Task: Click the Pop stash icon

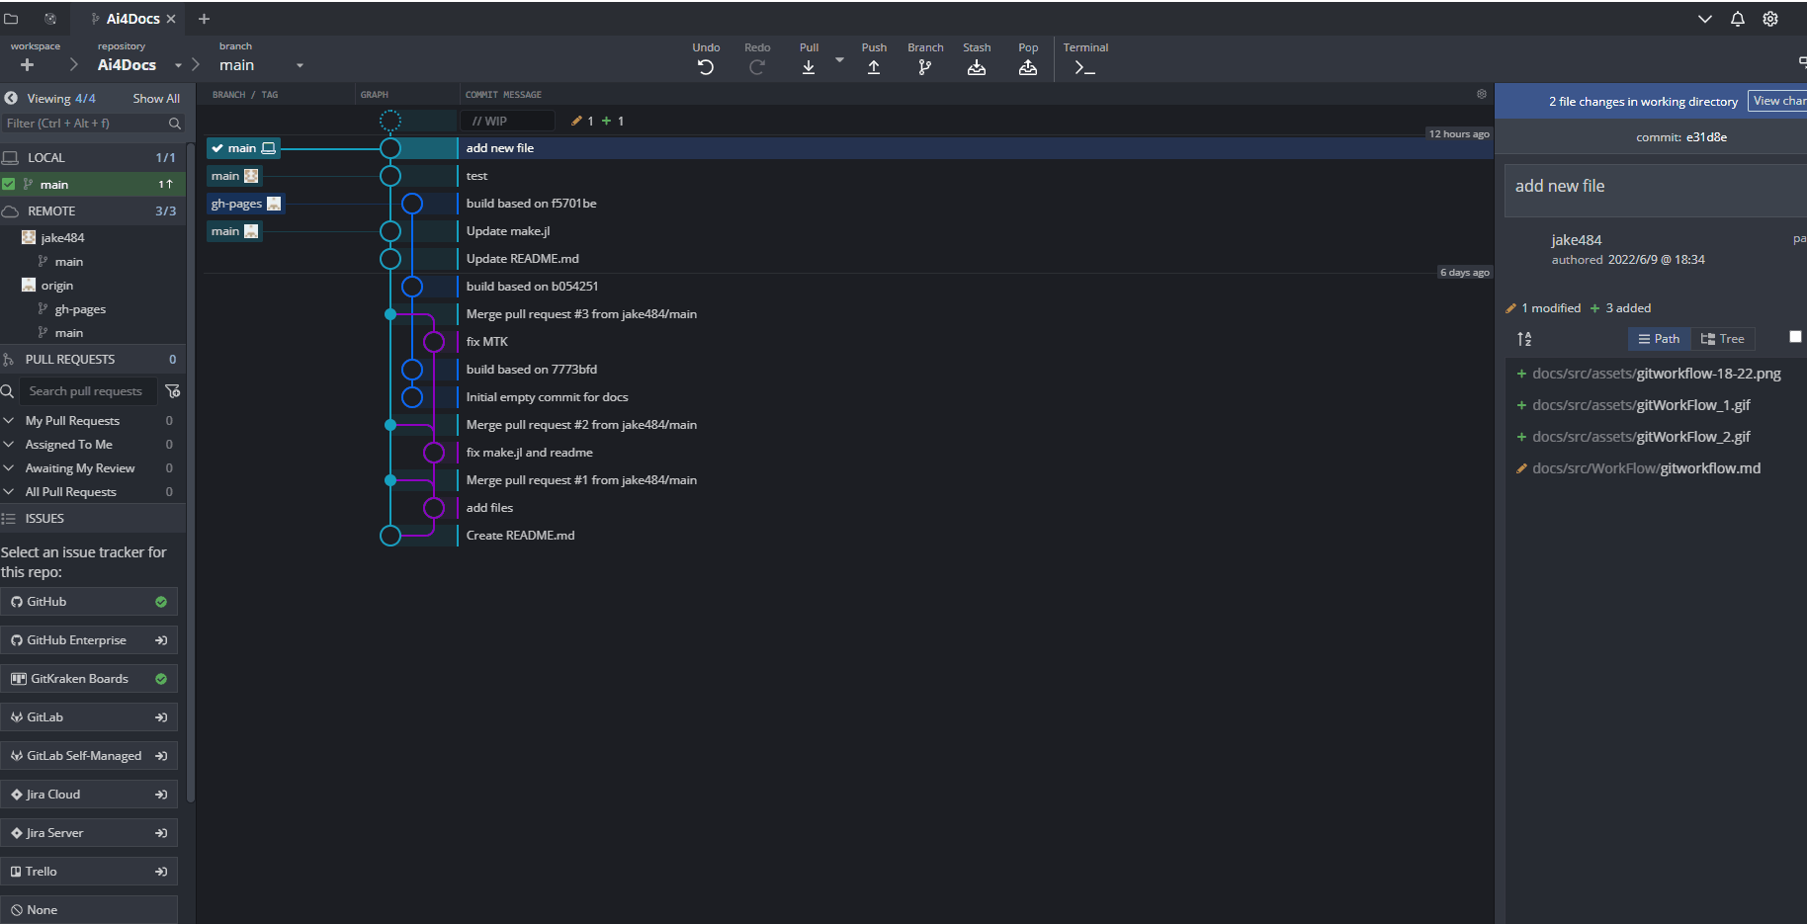Action: [1027, 67]
